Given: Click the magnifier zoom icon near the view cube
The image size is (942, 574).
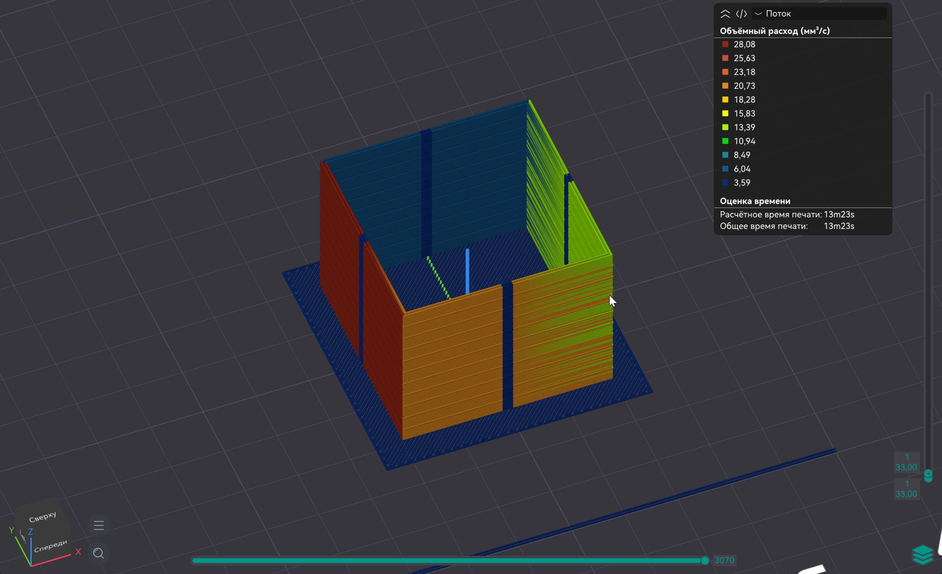Looking at the screenshot, I should [99, 553].
